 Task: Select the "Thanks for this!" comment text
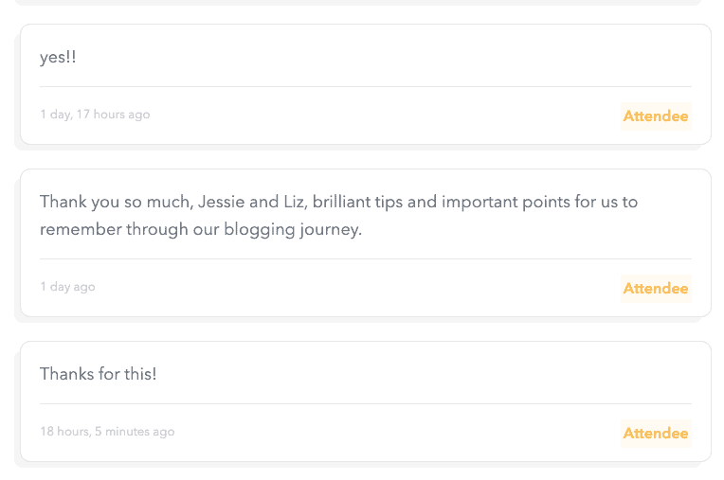pyautogui.click(x=99, y=374)
